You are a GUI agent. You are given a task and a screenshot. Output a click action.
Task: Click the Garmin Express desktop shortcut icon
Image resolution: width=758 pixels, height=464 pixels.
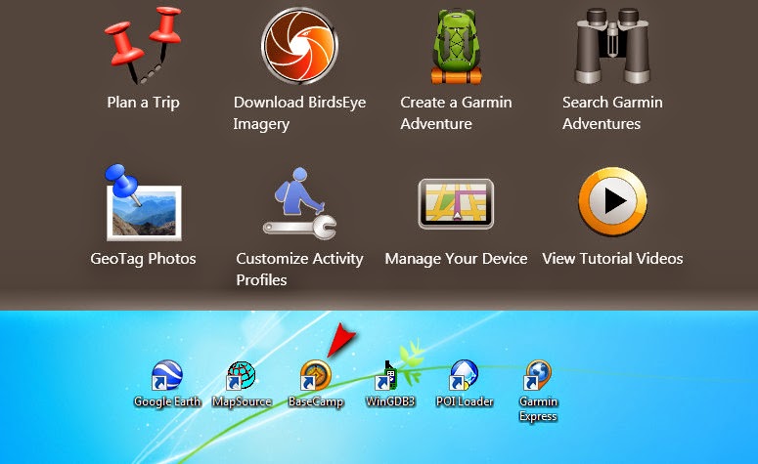[x=538, y=375]
